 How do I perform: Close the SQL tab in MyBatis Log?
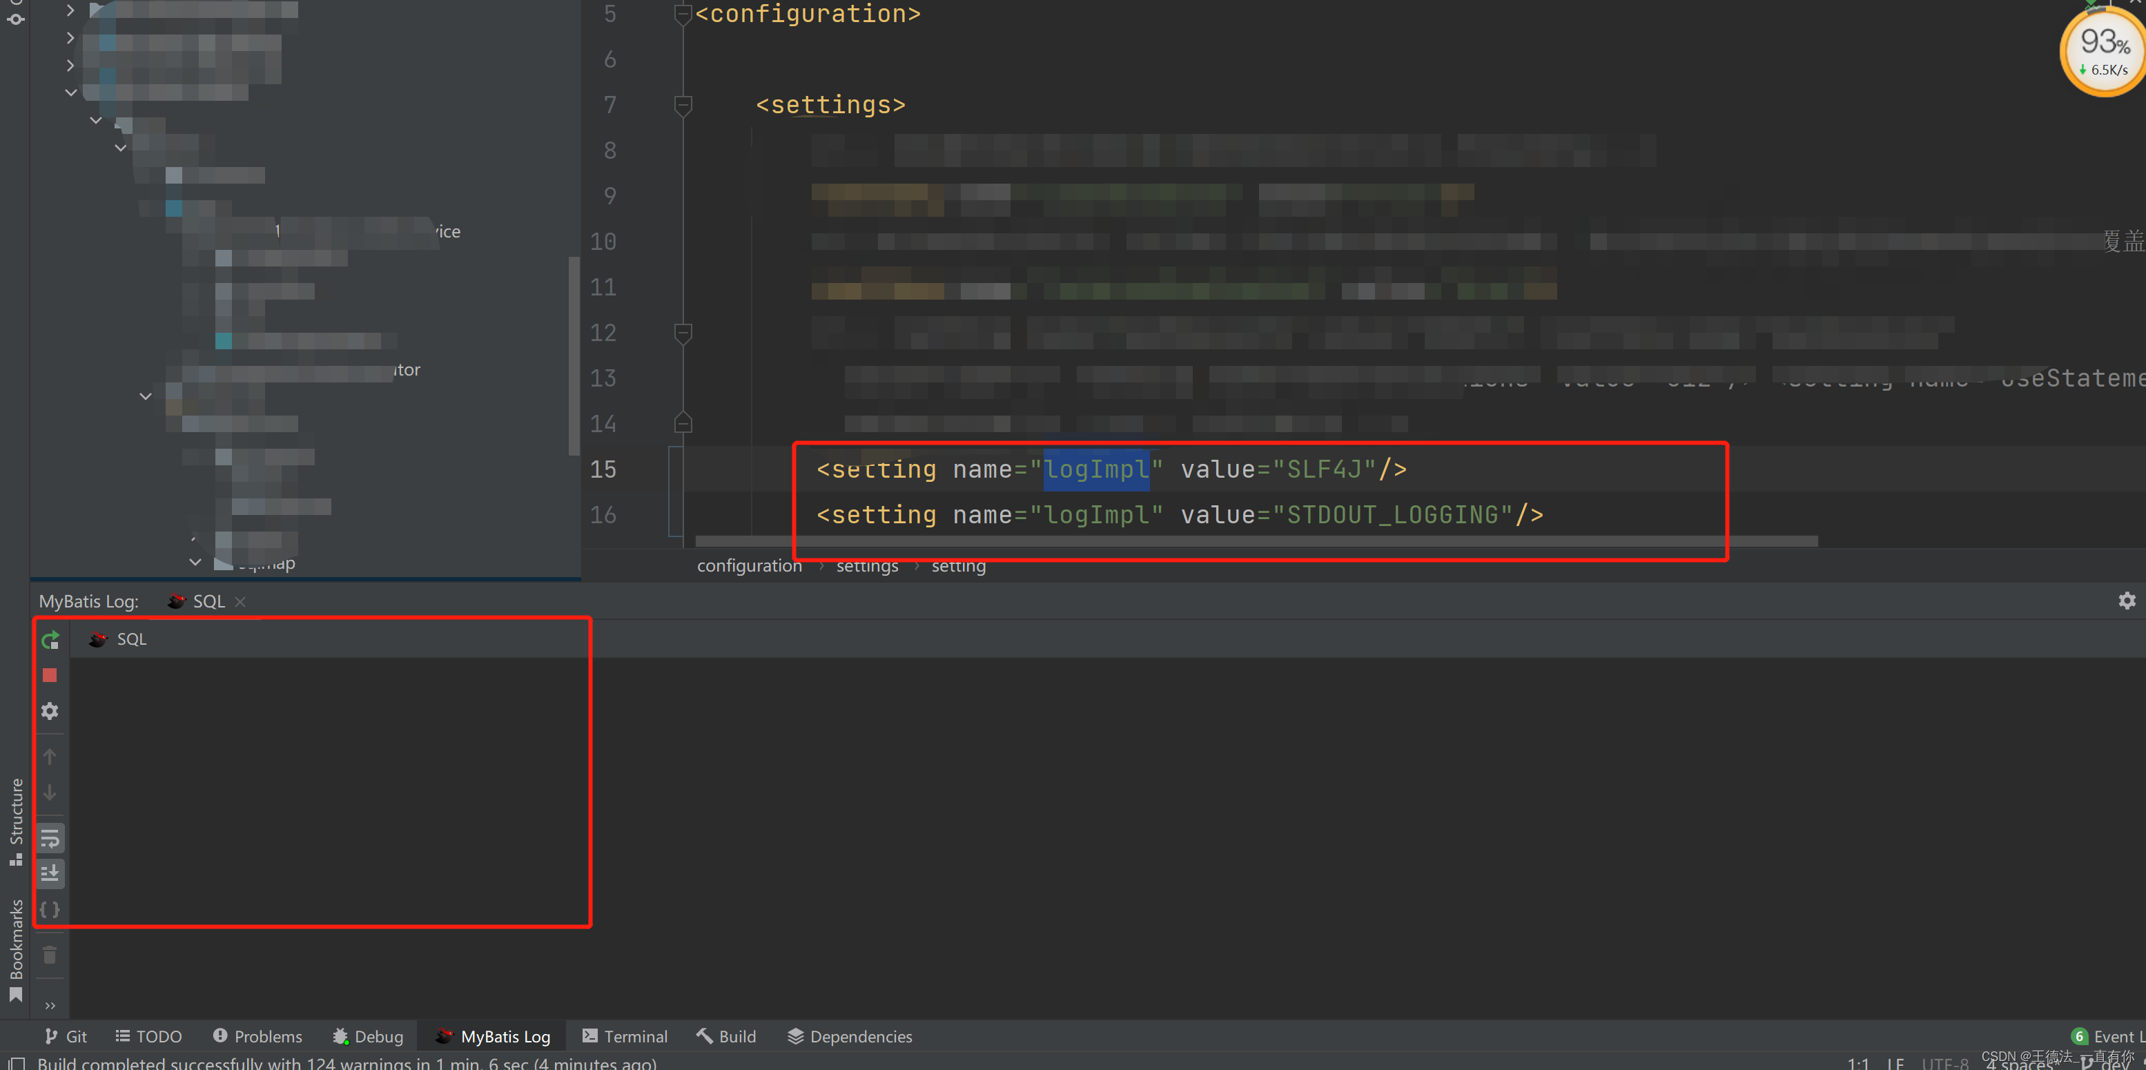coord(241,602)
